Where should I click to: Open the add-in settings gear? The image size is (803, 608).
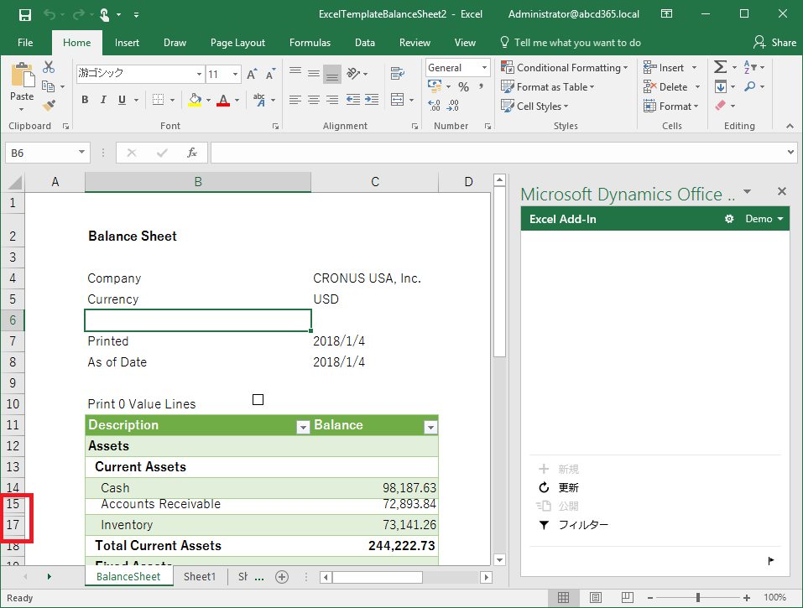tap(729, 219)
